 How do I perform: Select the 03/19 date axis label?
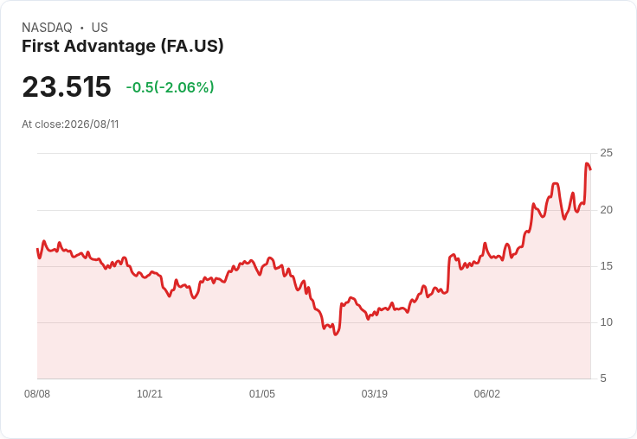click(375, 393)
